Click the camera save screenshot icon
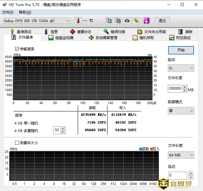The image size is (203, 191). click(x=127, y=21)
